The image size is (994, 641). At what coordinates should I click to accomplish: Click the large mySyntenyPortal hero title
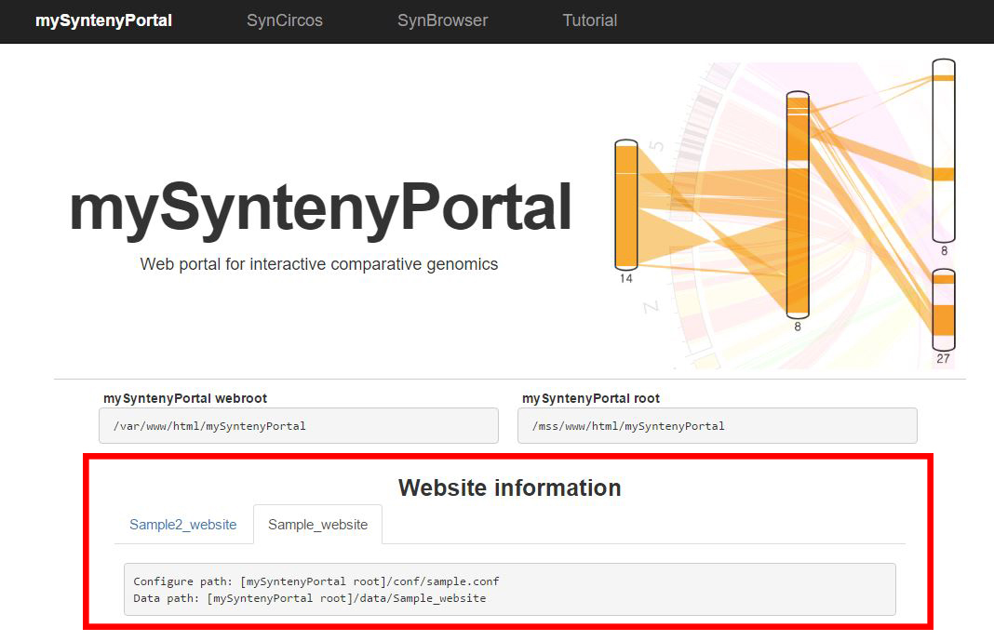pyautogui.click(x=320, y=207)
